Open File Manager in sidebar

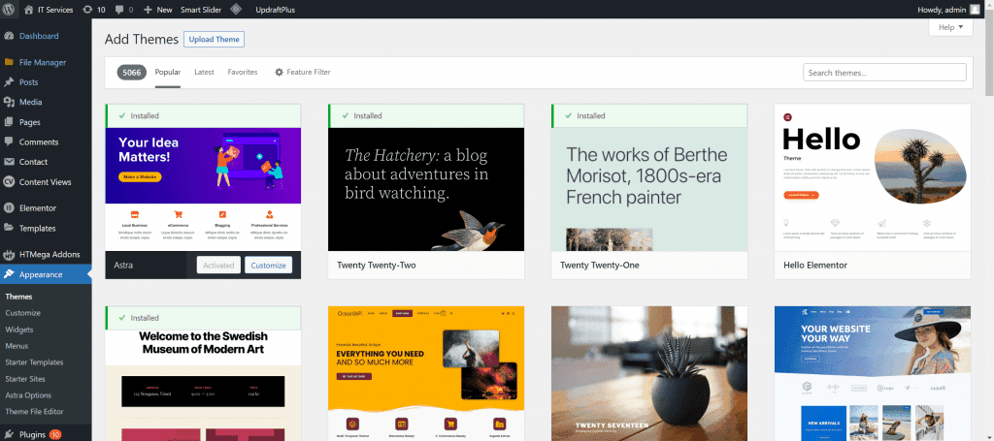pos(42,63)
